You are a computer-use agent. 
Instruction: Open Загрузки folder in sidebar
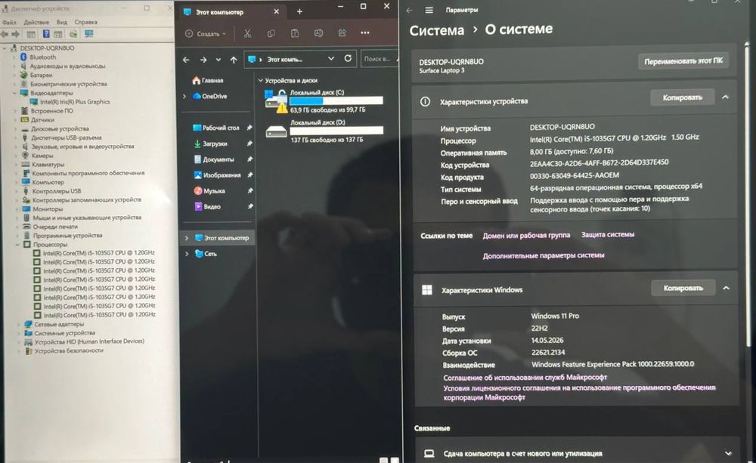click(211, 144)
